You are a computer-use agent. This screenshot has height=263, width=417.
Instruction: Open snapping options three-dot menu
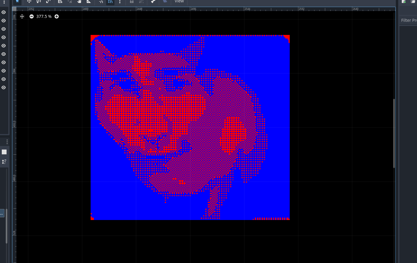pyautogui.click(x=120, y=1)
